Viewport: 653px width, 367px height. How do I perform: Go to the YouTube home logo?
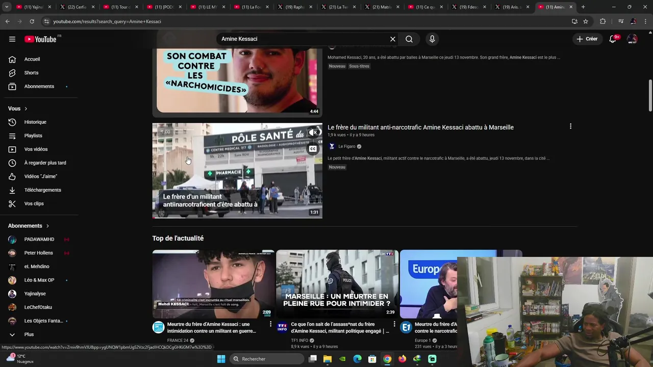coord(40,39)
